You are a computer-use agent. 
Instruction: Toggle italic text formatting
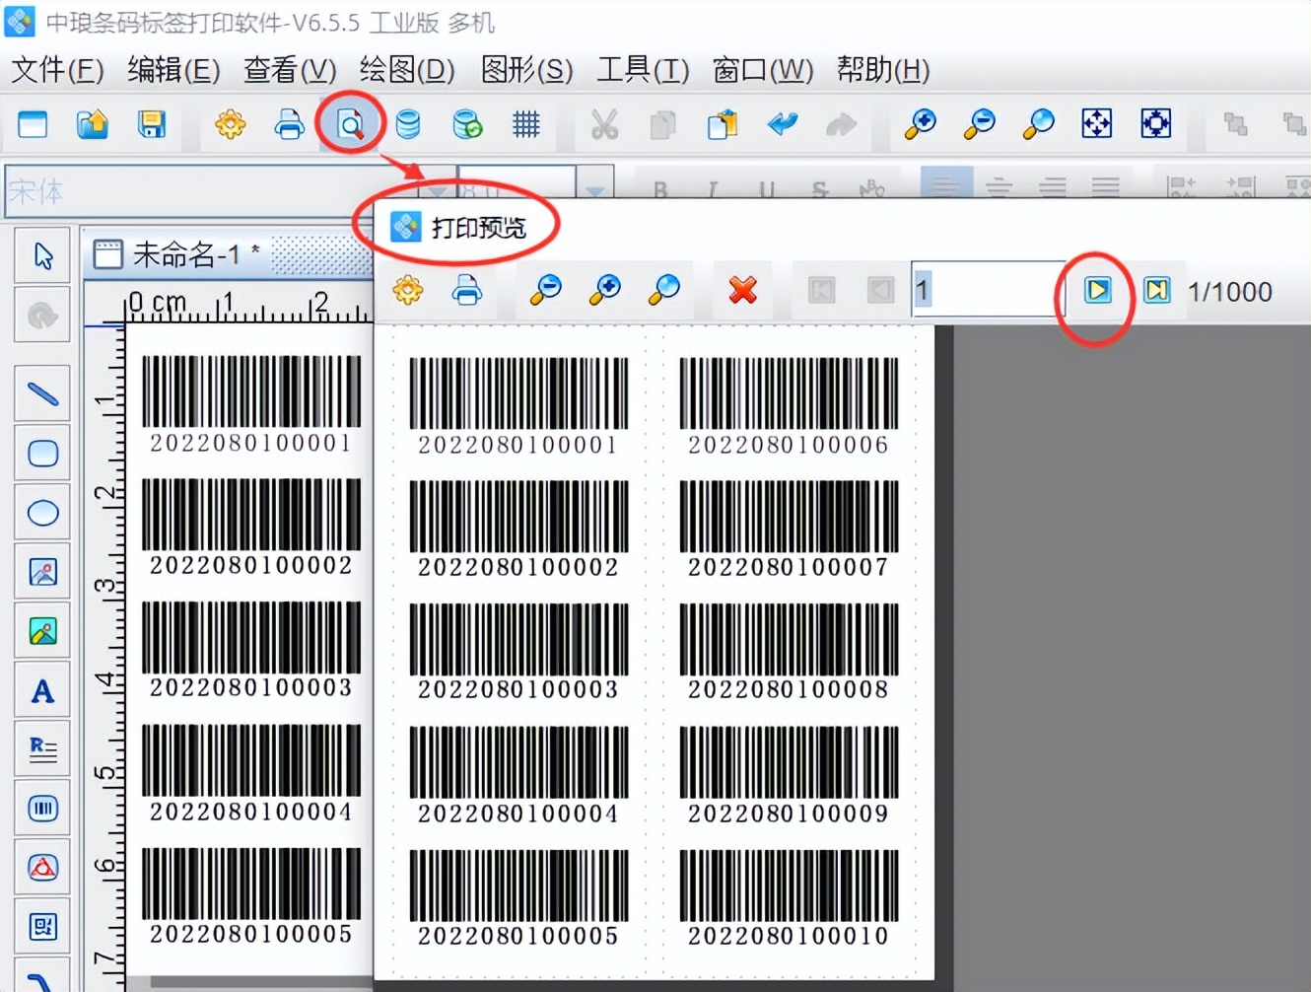click(x=712, y=185)
